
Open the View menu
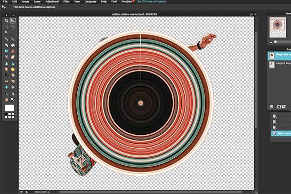tap(77, 2)
